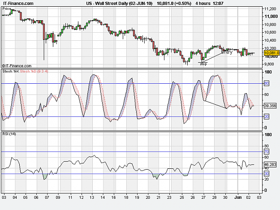
Task: Click the 'RSI (14)' indicator label
Action: 9,134
